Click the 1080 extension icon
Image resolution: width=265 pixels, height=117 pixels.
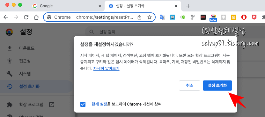[203, 17]
